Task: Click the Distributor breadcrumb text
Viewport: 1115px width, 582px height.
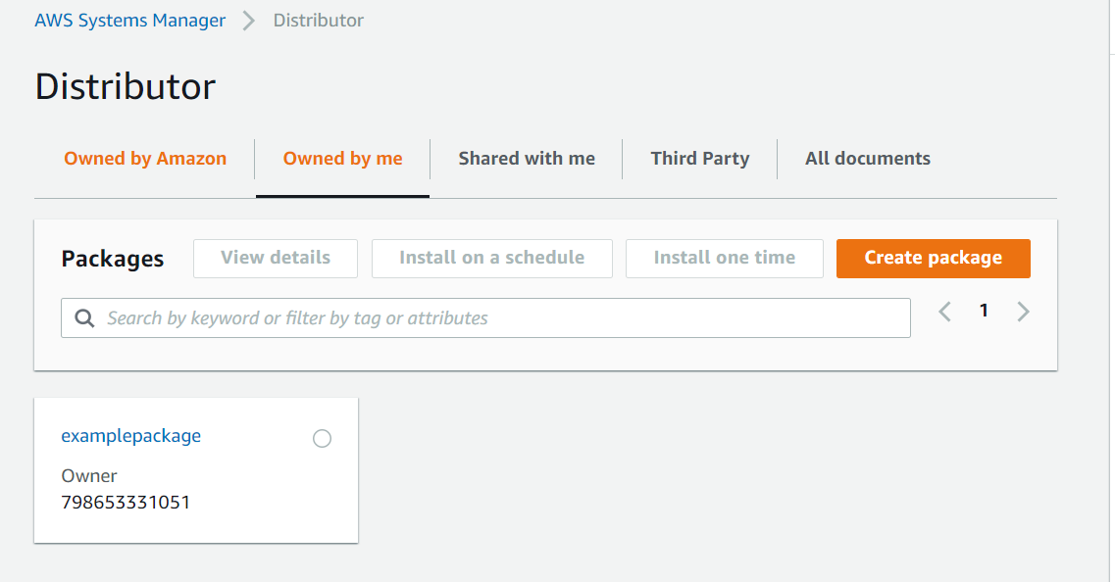Action: tap(318, 19)
